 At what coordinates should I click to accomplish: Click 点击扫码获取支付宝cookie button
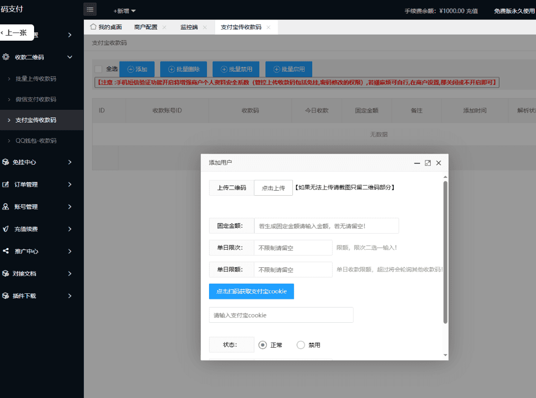[251, 291]
